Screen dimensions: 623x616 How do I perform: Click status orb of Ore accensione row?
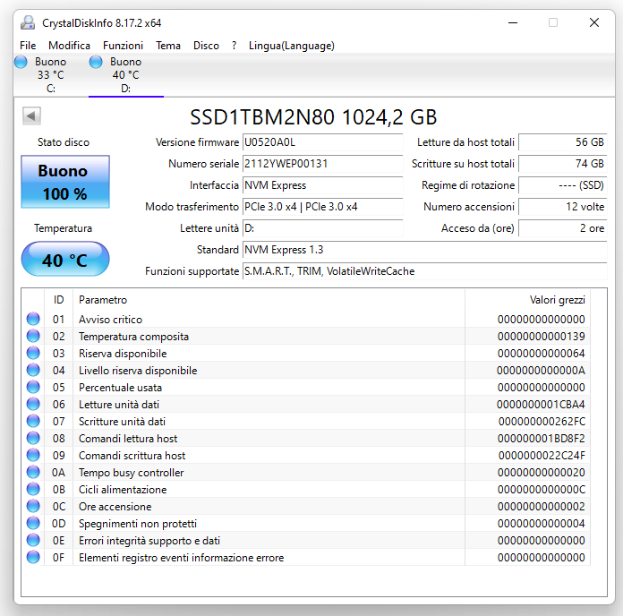point(33,506)
